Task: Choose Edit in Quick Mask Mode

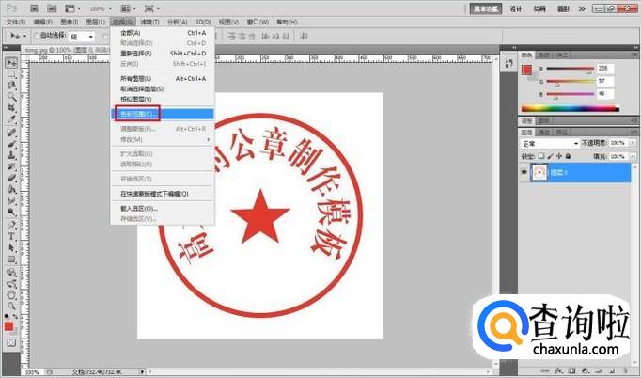Action: pyautogui.click(x=163, y=194)
